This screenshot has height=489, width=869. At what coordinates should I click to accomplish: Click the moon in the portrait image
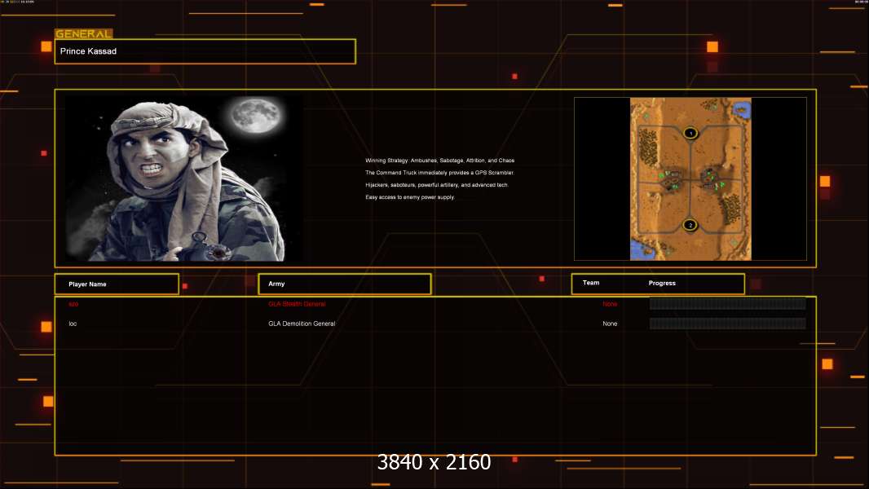pyautogui.click(x=256, y=116)
